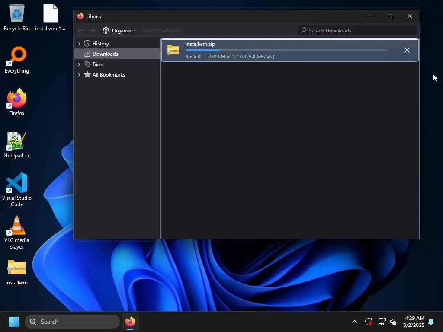The image size is (443, 332).
Task: Open the Windows Start menu
Action: 14,322
